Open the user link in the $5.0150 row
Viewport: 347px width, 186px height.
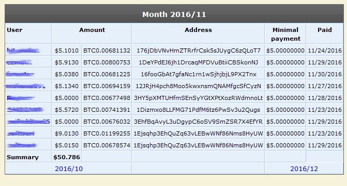[22, 145]
